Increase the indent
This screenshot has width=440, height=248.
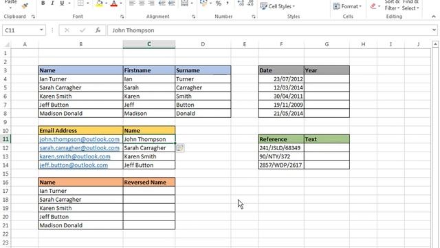pos(172,3)
